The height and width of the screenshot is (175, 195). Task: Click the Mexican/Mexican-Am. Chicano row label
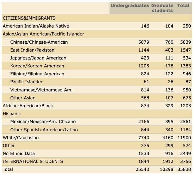(x=43, y=122)
